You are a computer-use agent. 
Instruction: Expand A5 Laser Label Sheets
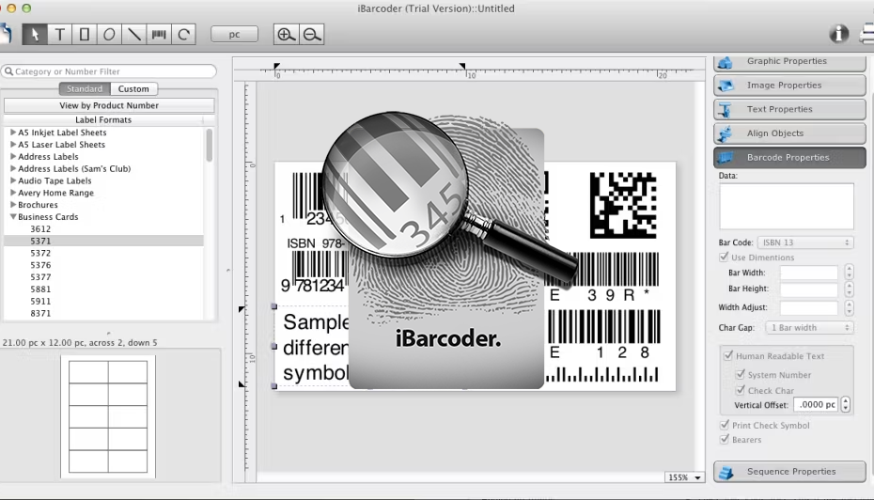click(13, 145)
